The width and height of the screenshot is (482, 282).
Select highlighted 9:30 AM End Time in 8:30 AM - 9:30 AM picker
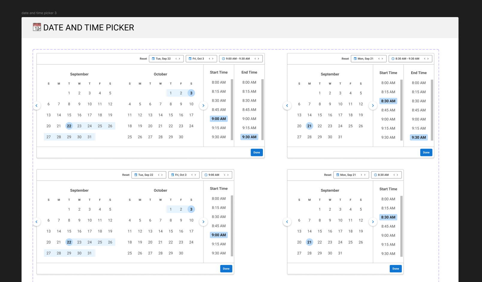(x=419, y=137)
